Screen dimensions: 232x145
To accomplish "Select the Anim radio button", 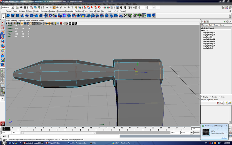I will pos(220,97).
